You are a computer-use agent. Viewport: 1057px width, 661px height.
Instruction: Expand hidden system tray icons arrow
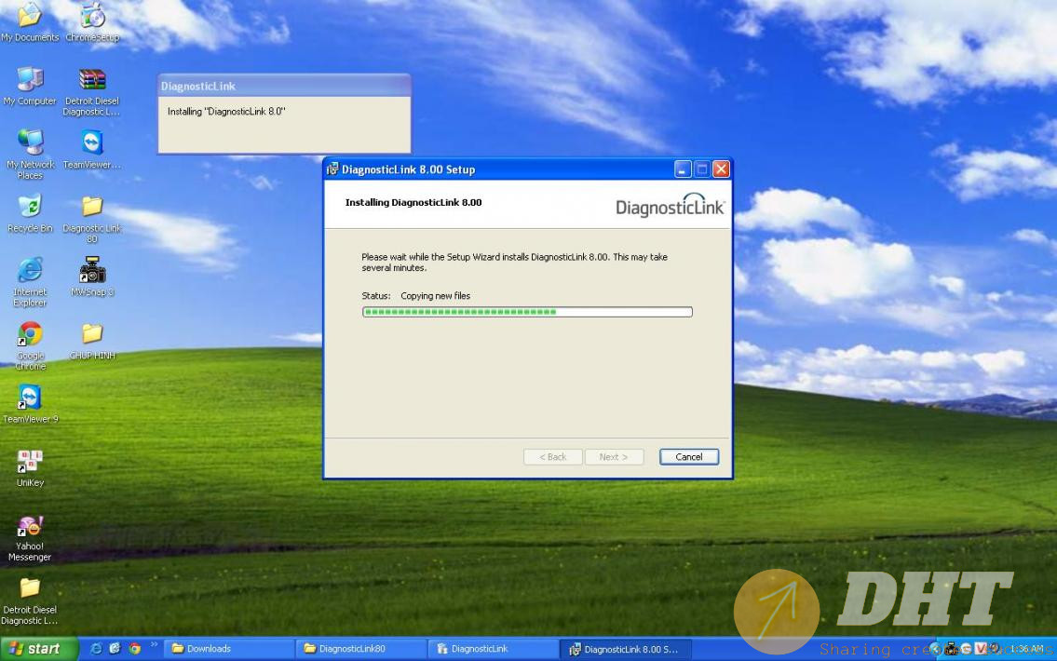click(936, 649)
